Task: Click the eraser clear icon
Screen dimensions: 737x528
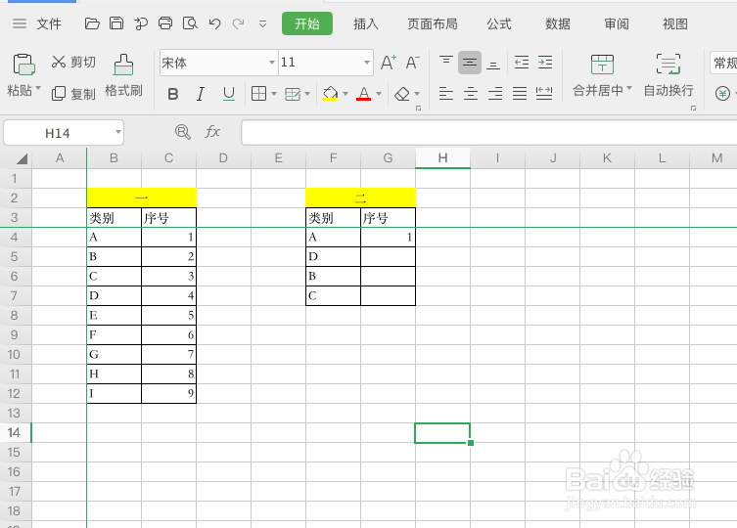Action: pos(402,94)
